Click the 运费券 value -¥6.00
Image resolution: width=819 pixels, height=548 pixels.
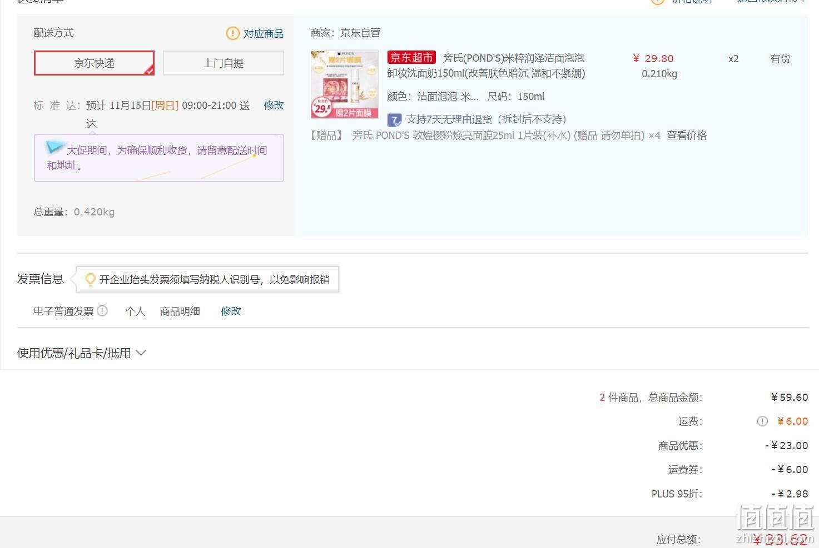coord(790,469)
